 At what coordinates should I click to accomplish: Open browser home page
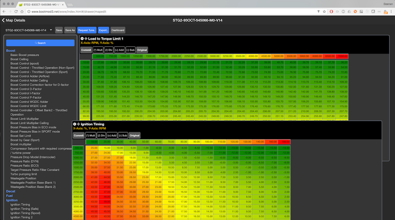point(22,12)
